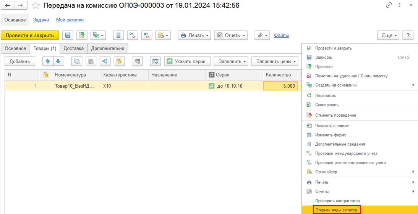The height and width of the screenshot is (214, 418).
Task: Choose Проверить контрагентов menu entry
Action: point(360,201)
